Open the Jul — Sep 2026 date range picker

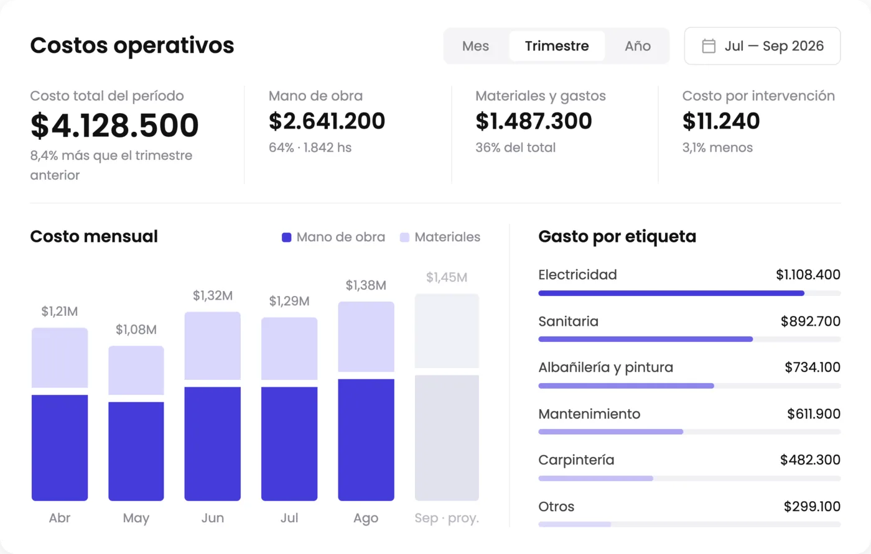pos(762,46)
